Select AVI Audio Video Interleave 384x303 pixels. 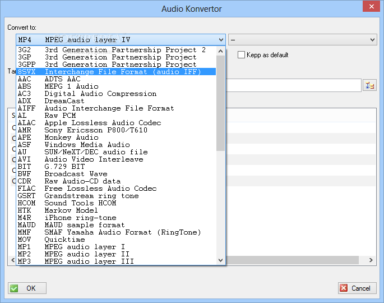pos(116,159)
